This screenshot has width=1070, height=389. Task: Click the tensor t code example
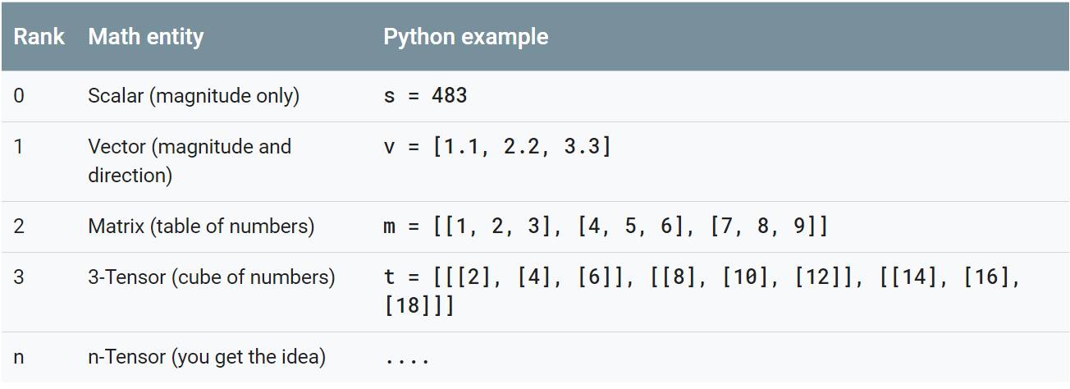[x=702, y=291]
